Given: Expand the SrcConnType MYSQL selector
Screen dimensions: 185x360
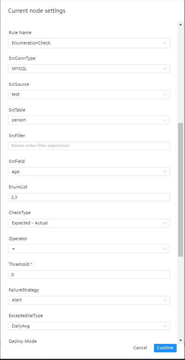Looking at the screenshot, I should (89, 69).
